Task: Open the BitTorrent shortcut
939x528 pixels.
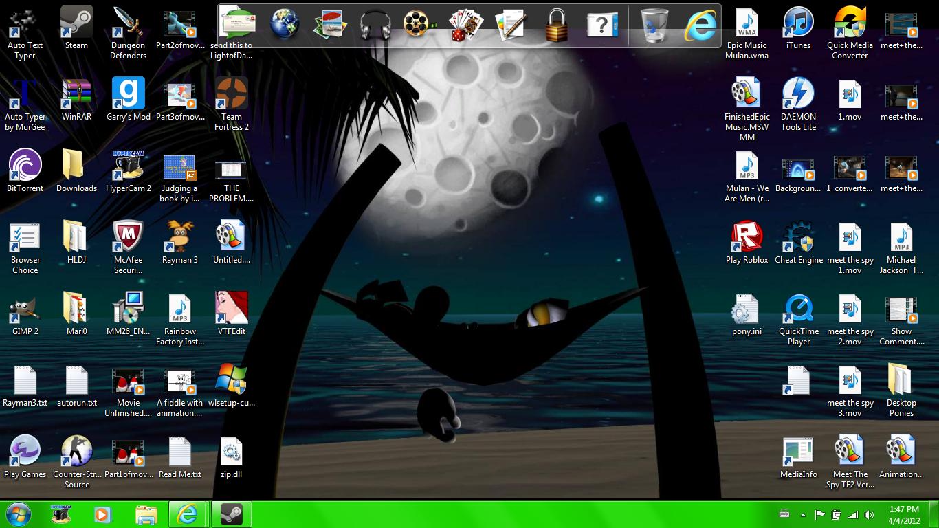Action: [x=25, y=171]
